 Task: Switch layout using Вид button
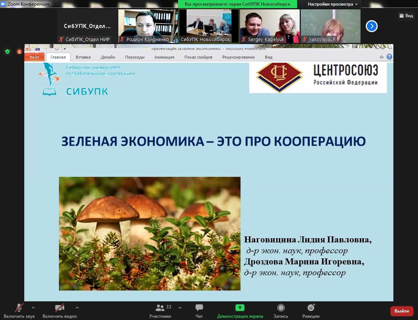(406, 16)
